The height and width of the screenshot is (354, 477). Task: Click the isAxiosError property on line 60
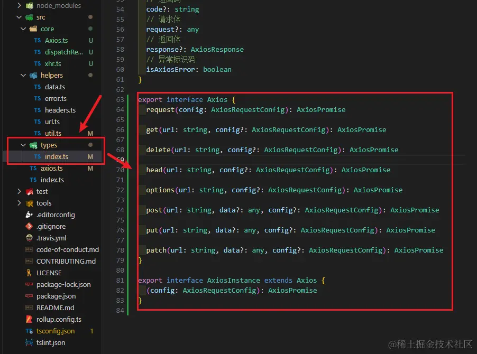[x=170, y=69]
